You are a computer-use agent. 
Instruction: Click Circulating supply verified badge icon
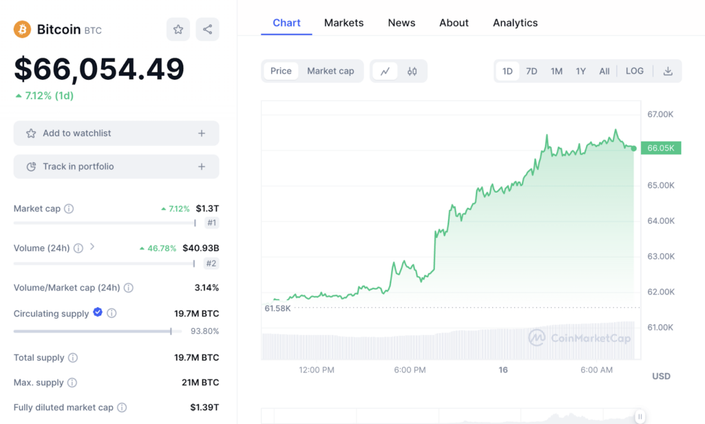(98, 312)
